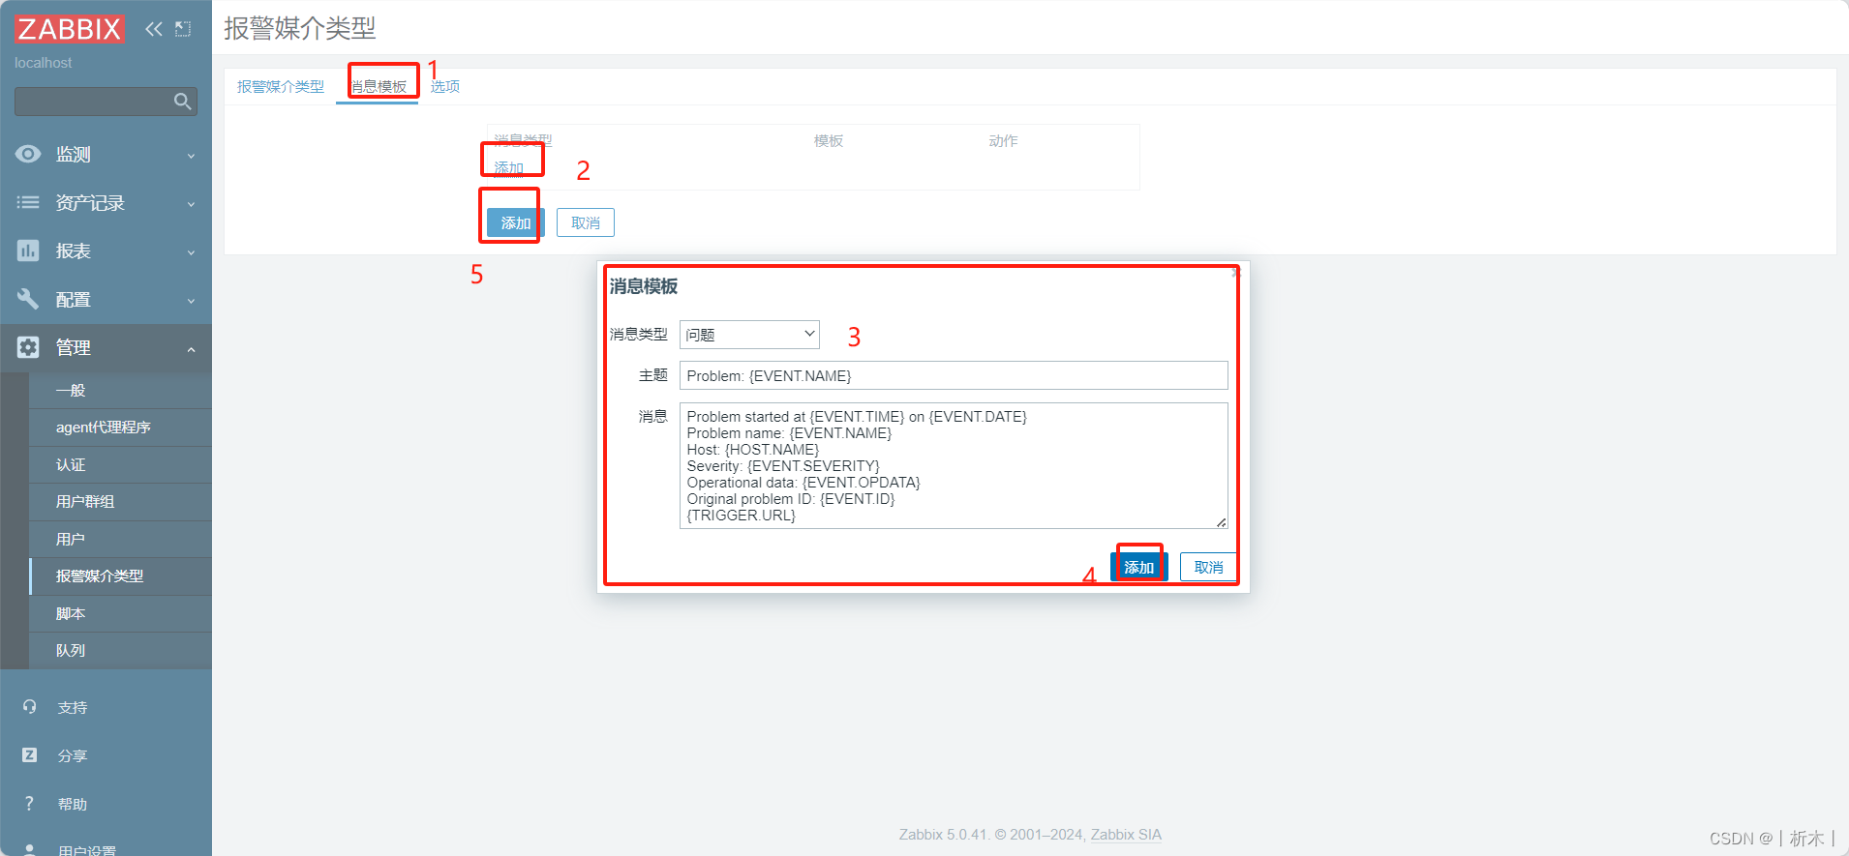
Task: Grab the message textarea resize handle
Action: coord(1222,522)
